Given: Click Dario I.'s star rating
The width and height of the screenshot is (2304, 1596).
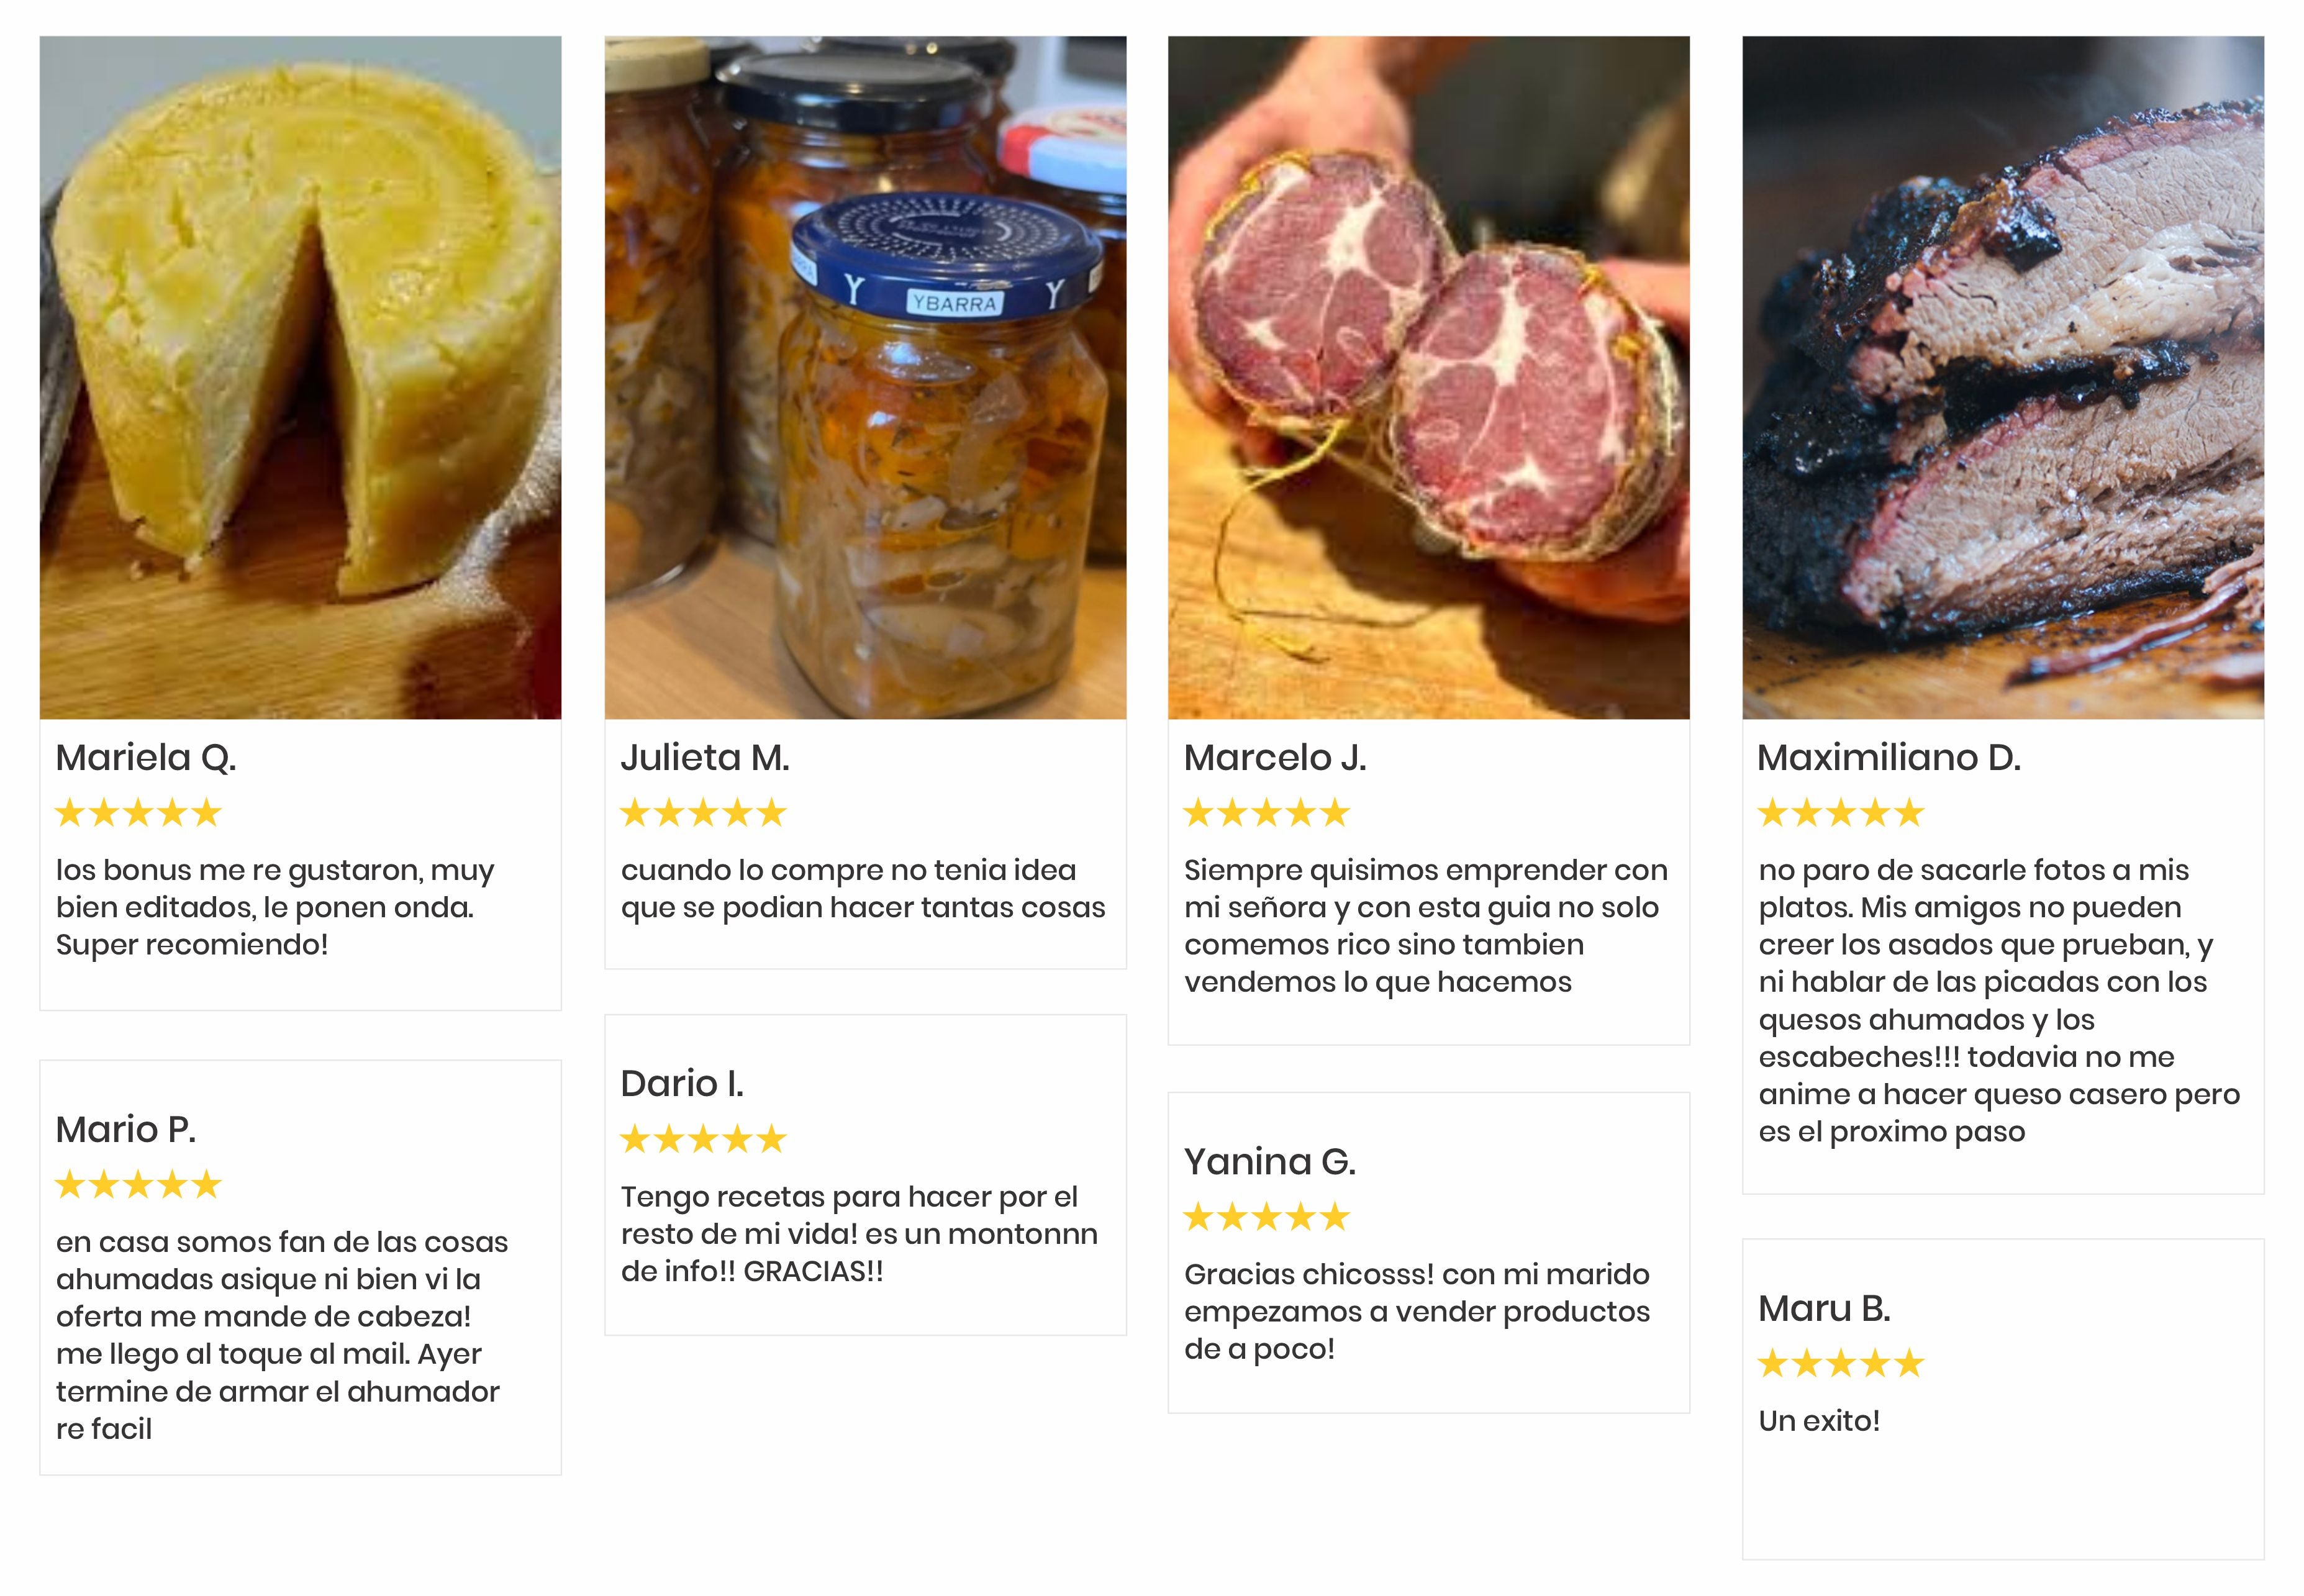Looking at the screenshot, I should coord(703,1139).
